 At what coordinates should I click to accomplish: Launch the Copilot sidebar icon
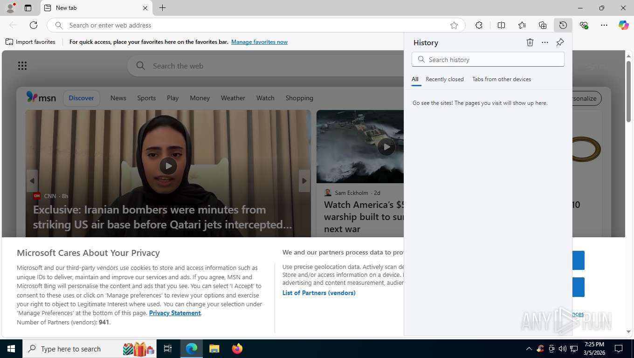(x=624, y=25)
